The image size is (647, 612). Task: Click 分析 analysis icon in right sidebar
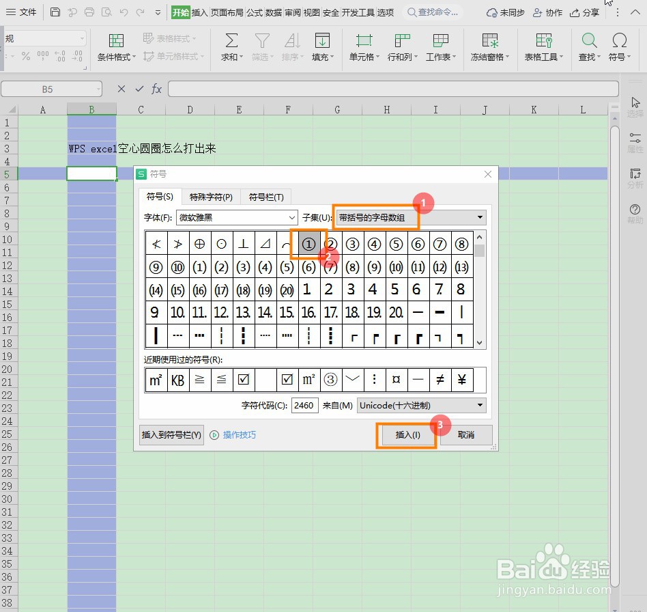click(635, 173)
